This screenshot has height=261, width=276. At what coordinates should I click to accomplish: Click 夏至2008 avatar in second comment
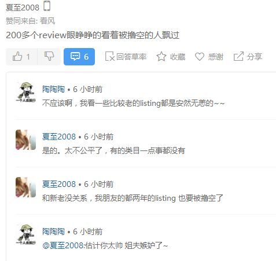pos(26,139)
